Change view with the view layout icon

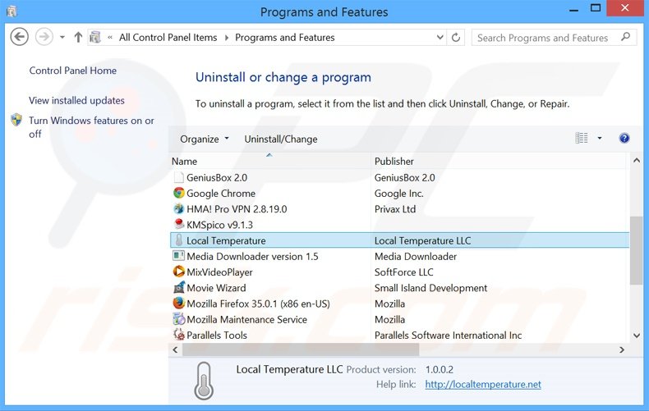[582, 138]
